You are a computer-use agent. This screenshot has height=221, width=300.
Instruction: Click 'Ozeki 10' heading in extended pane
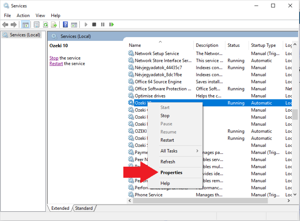click(58, 45)
